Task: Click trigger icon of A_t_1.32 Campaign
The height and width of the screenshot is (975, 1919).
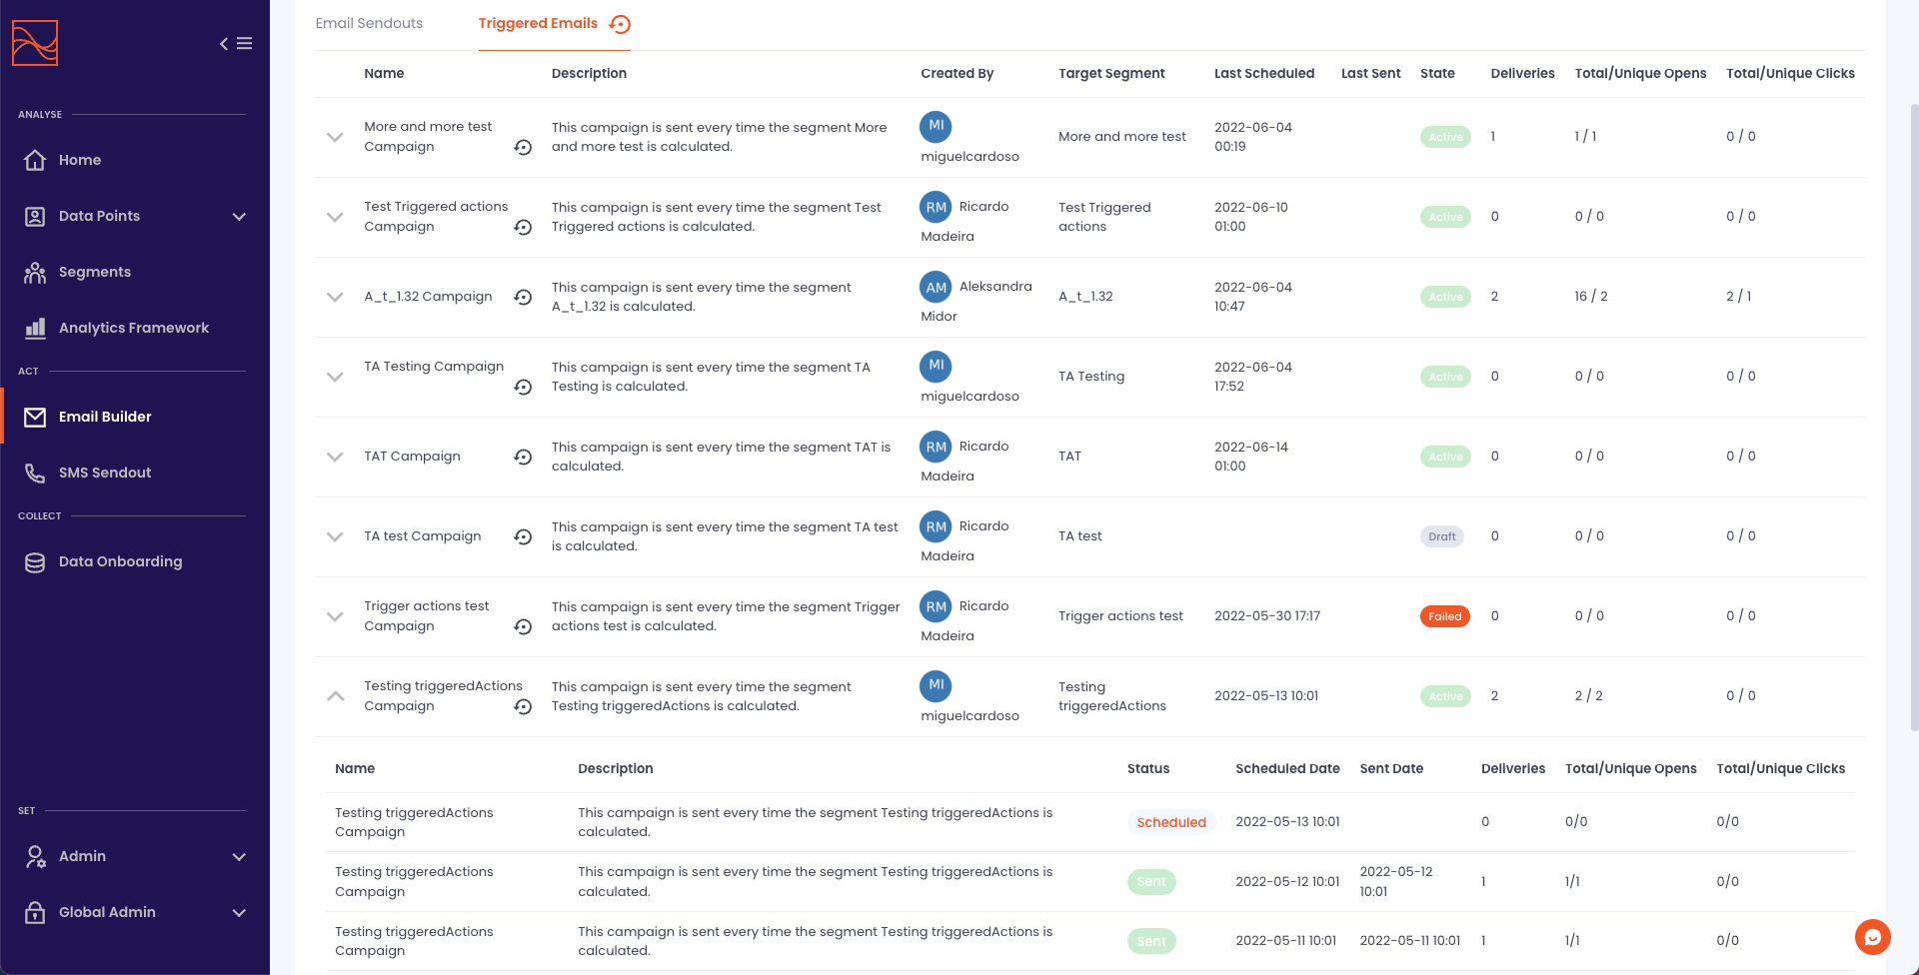Action: pyautogui.click(x=523, y=297)
